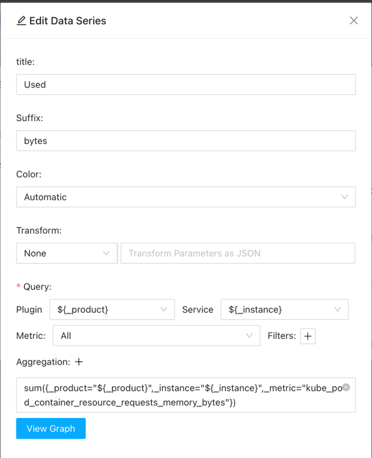Viewport: 372px width, 458px height.
Task: Close the Edit Data Series dialog
Action: [354, 20]
